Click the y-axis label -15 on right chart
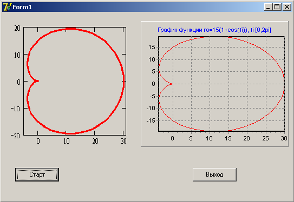The image size is (294, 202). click(x=151, y=120)
